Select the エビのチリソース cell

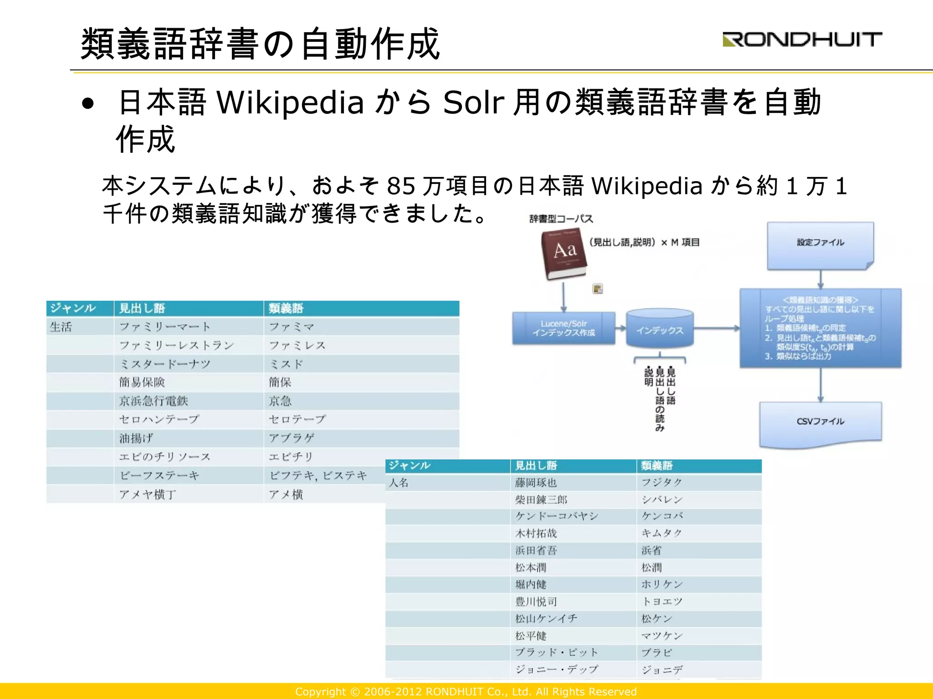189,457
